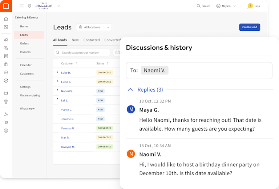Open lead Naomi V. in table
The image size is (279, 189).
tap(67, 91)
